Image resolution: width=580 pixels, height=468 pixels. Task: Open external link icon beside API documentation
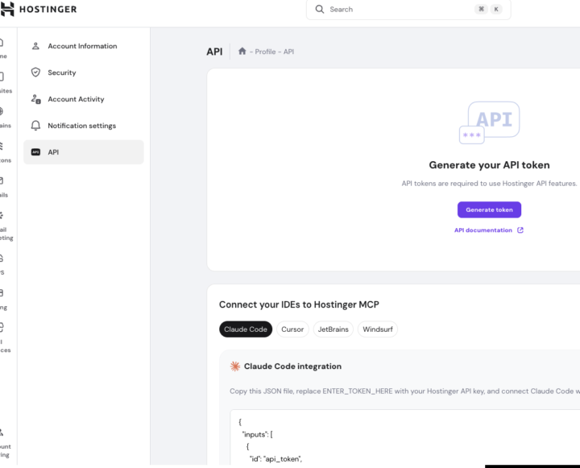520,230
